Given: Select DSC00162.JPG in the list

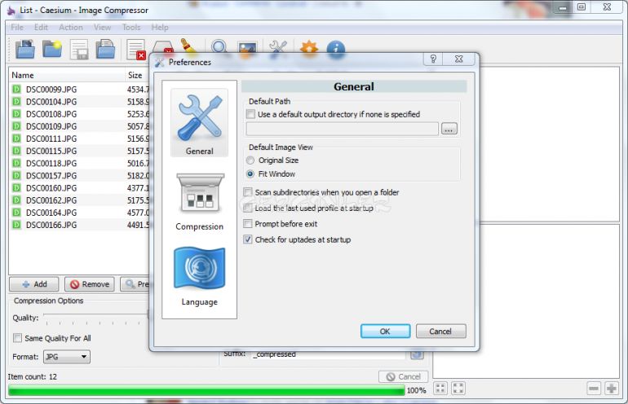Looking at the screenshot, I should (x=79, y=200).
